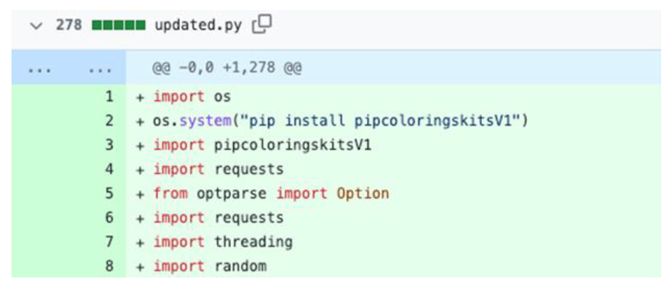This screenshot has width=667, height=284.
Task: Select line number 4
Action: 109,169
